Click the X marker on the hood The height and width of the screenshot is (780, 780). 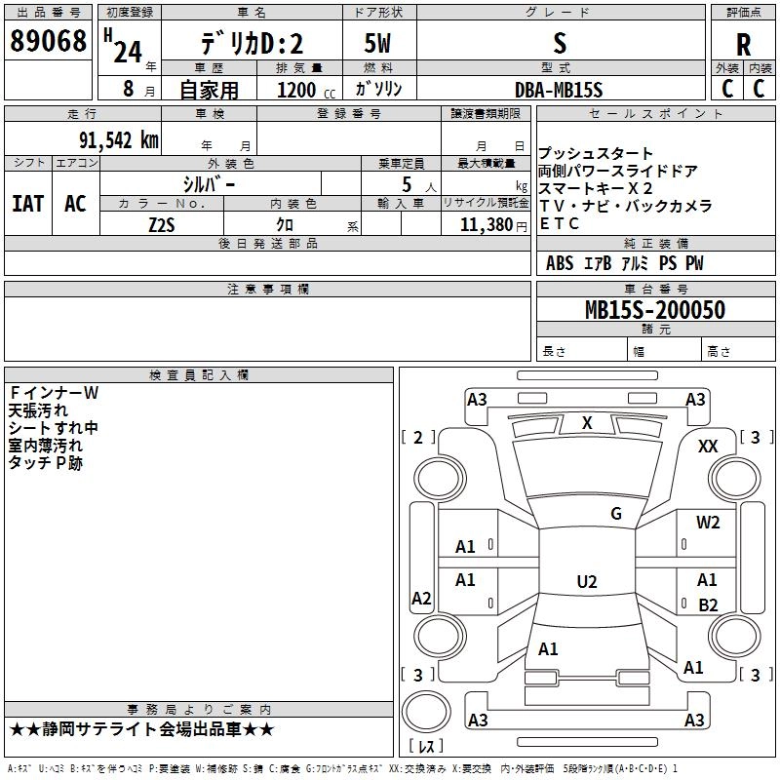coord(587,423)
